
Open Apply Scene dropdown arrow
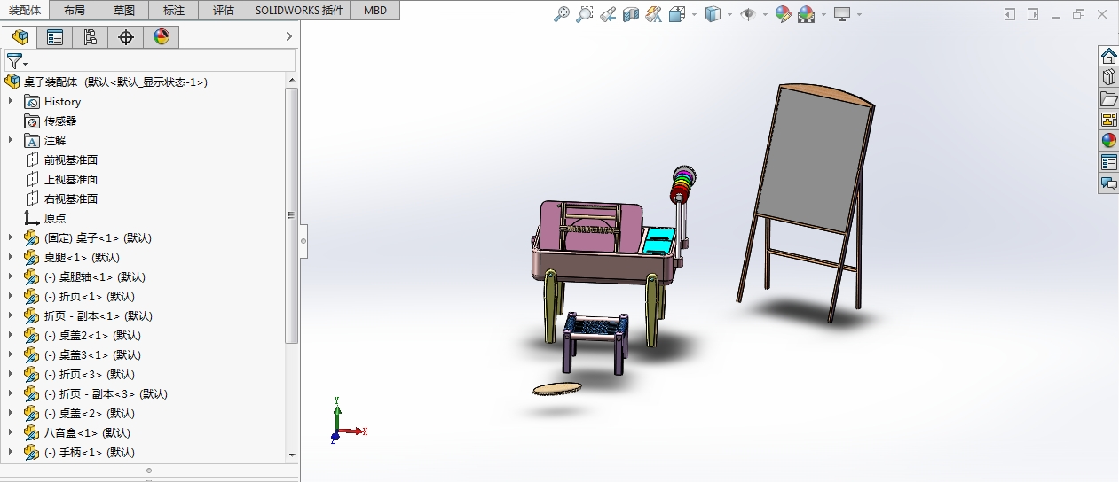823,14
